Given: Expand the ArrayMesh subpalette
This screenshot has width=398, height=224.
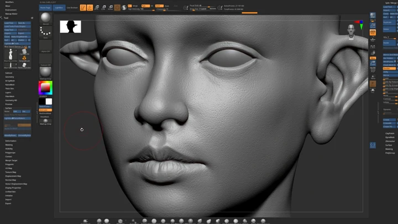Looking at the screenshot, I should [10, 81].
